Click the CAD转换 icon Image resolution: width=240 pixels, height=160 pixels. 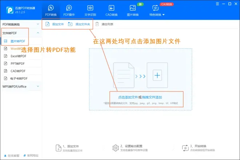111,8
